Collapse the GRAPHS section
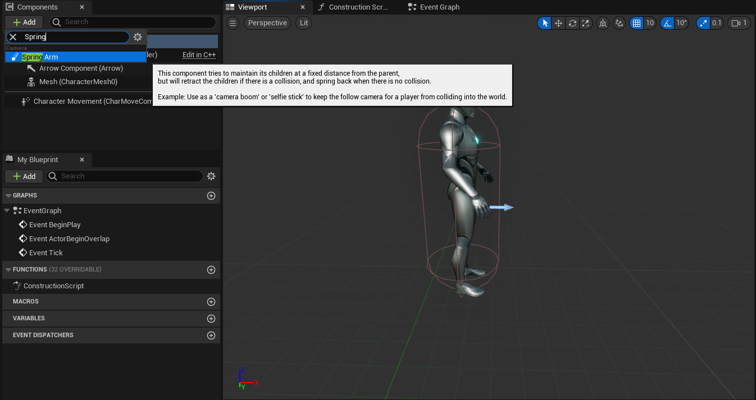 pos(8,195)
